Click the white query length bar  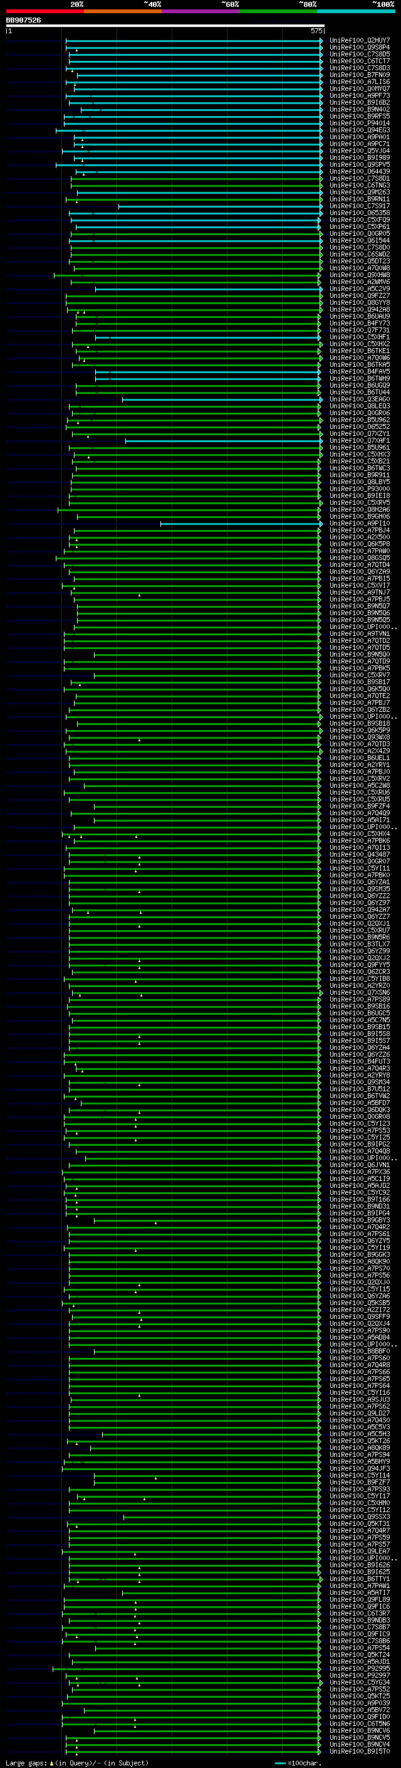coord(165,26)
